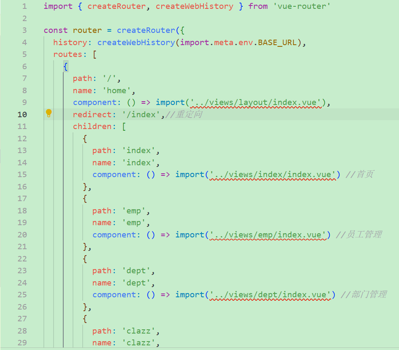The height and width of the screenshot is (350, 399).
Task: Click the component key on line 9
Action: click(95, 102)
